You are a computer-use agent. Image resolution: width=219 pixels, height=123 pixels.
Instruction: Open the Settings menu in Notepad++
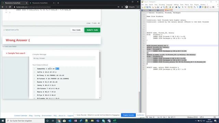[176, 4]
